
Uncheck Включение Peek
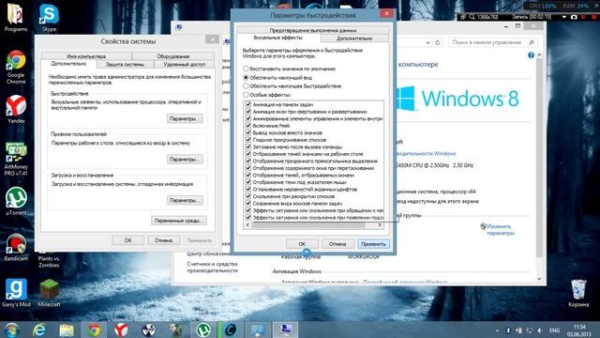247,125
